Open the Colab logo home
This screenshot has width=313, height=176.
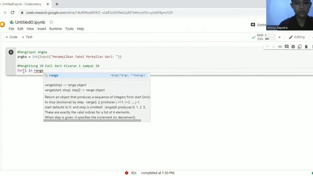pos(2,24)
